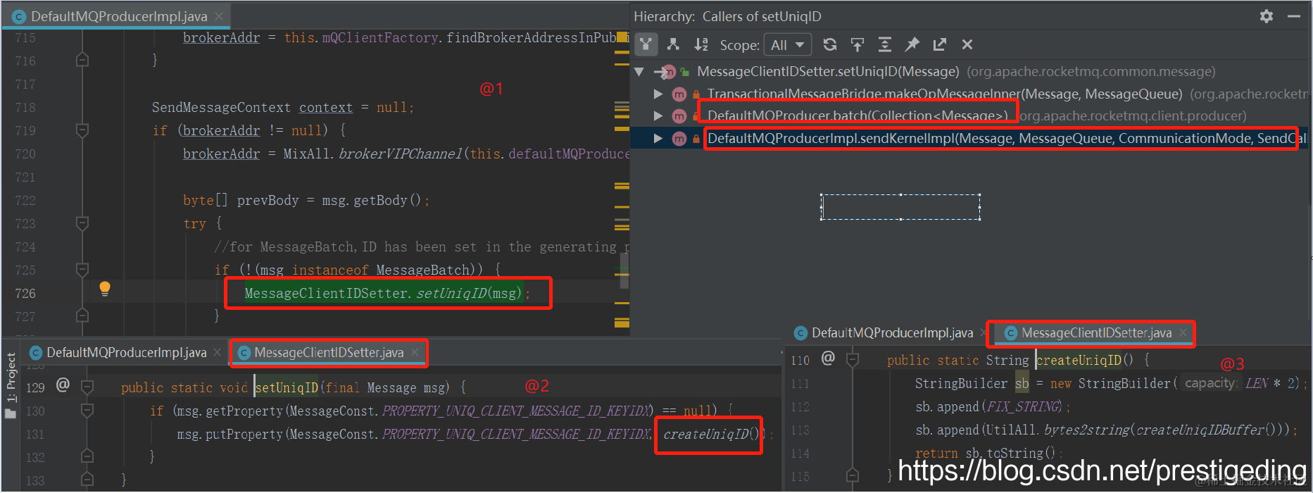Open Hierarchy panel settings gear
Image resolution: width=1313 pixels, height=493 pixels.
pos(1267,16)
